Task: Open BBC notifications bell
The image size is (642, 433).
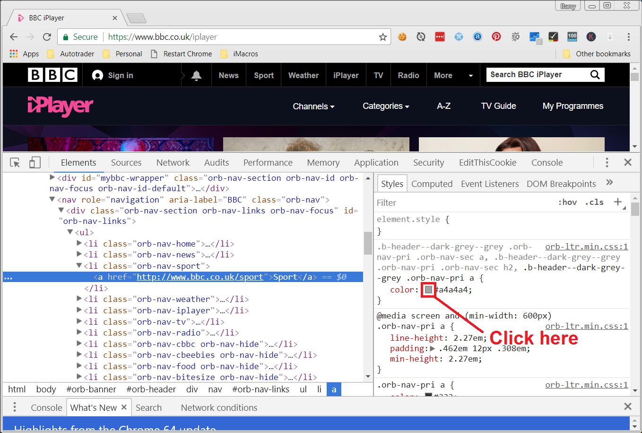Action: [196, 75]
